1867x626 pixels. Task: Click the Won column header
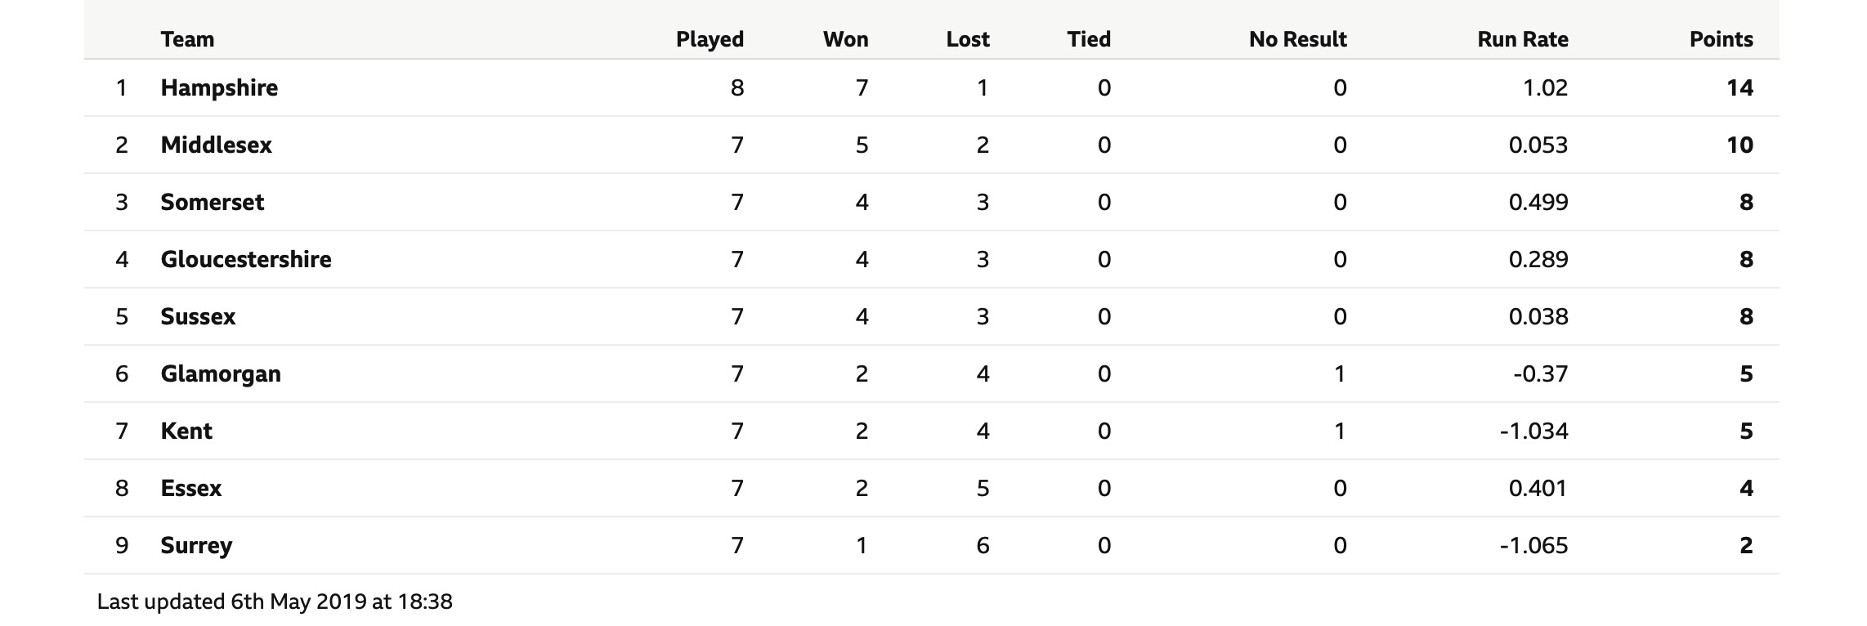click(x=845, y=39)
